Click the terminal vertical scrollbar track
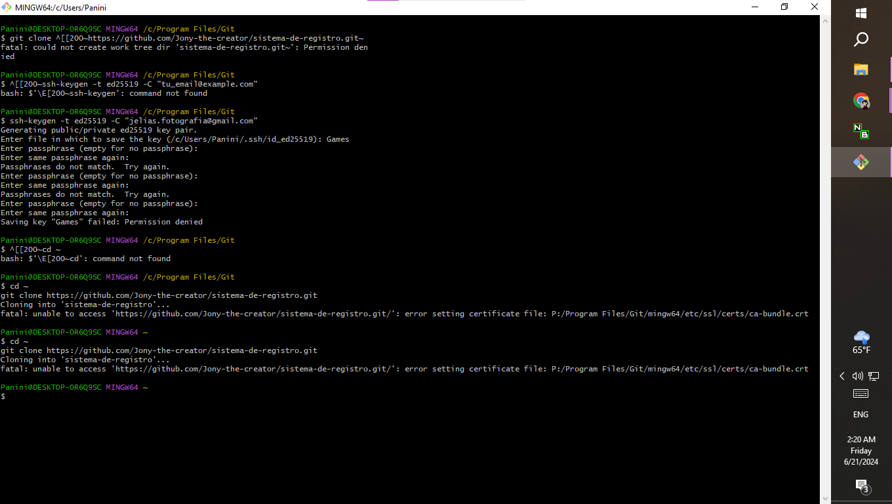 [826, 259]
